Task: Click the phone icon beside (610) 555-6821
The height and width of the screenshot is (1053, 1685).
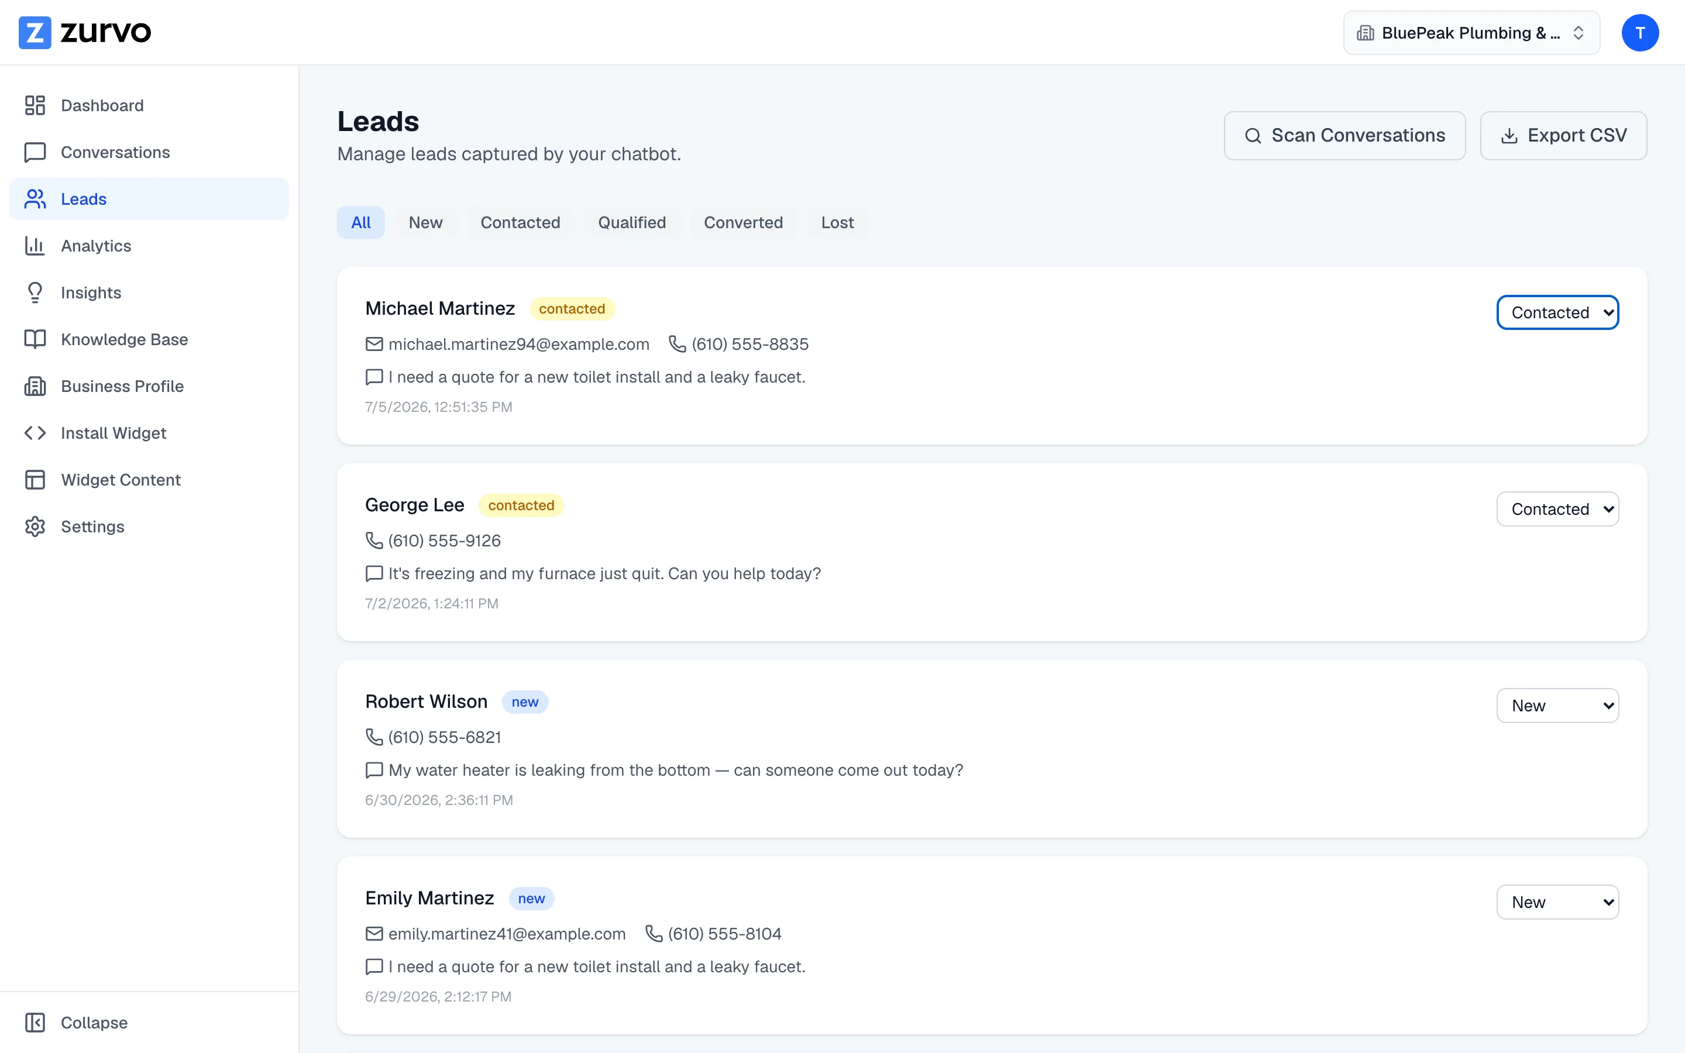Action: coord(374,737)
